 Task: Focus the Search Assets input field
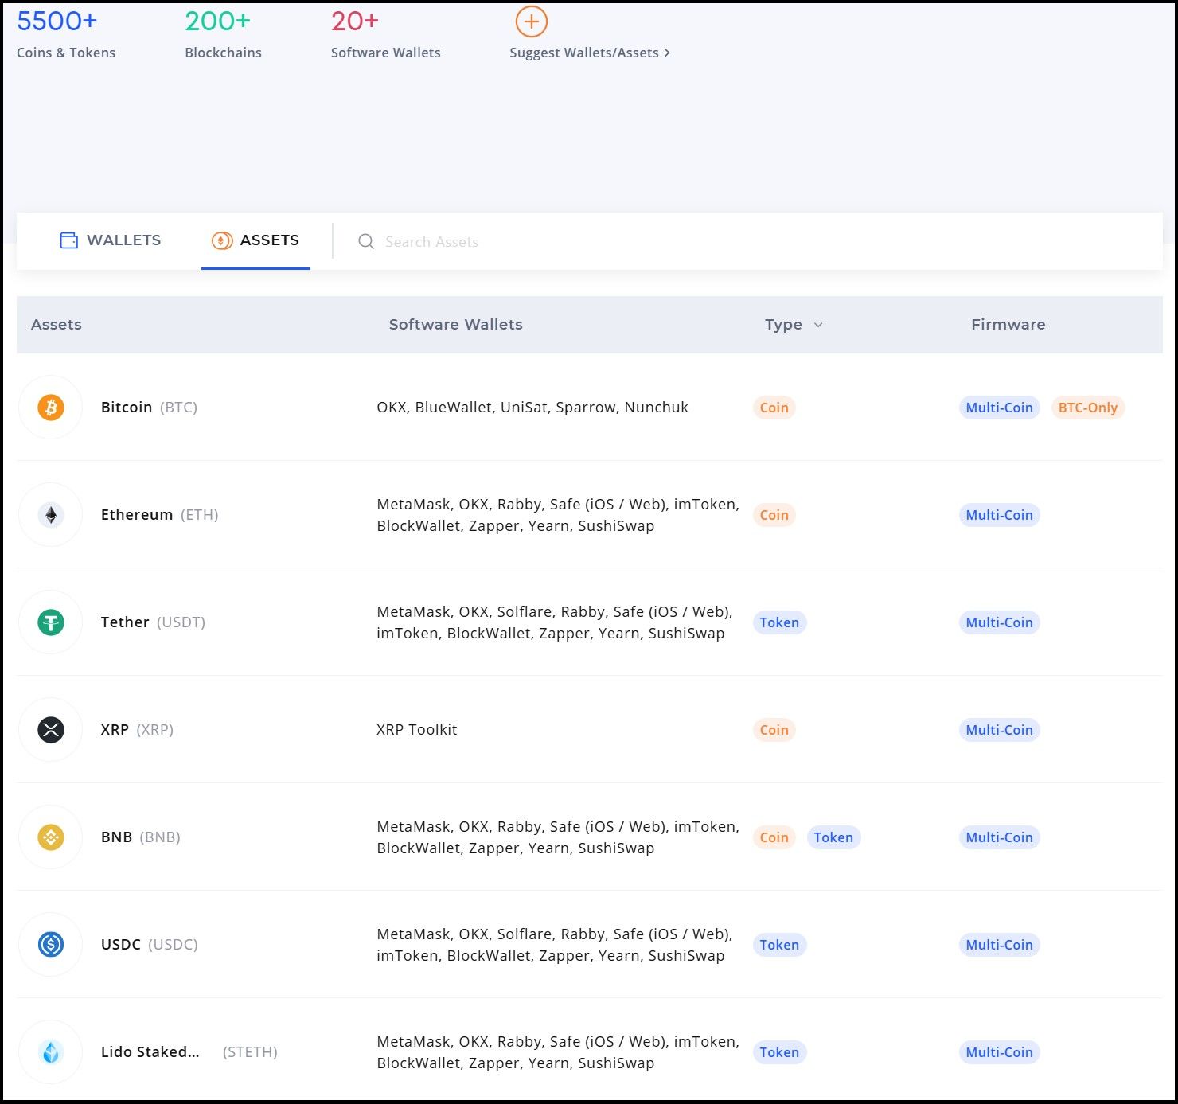tap(557, 241)
